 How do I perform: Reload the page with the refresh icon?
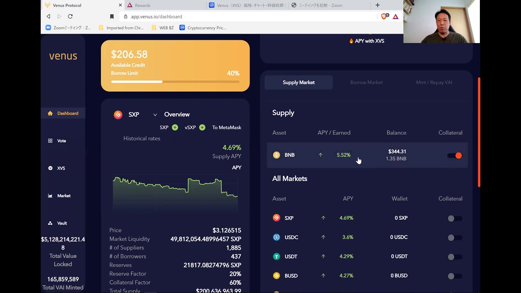[70, 16]
